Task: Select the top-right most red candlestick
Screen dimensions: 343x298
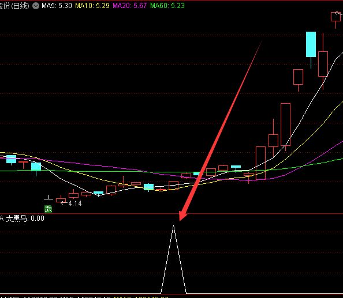Action: tap(335, 17)
